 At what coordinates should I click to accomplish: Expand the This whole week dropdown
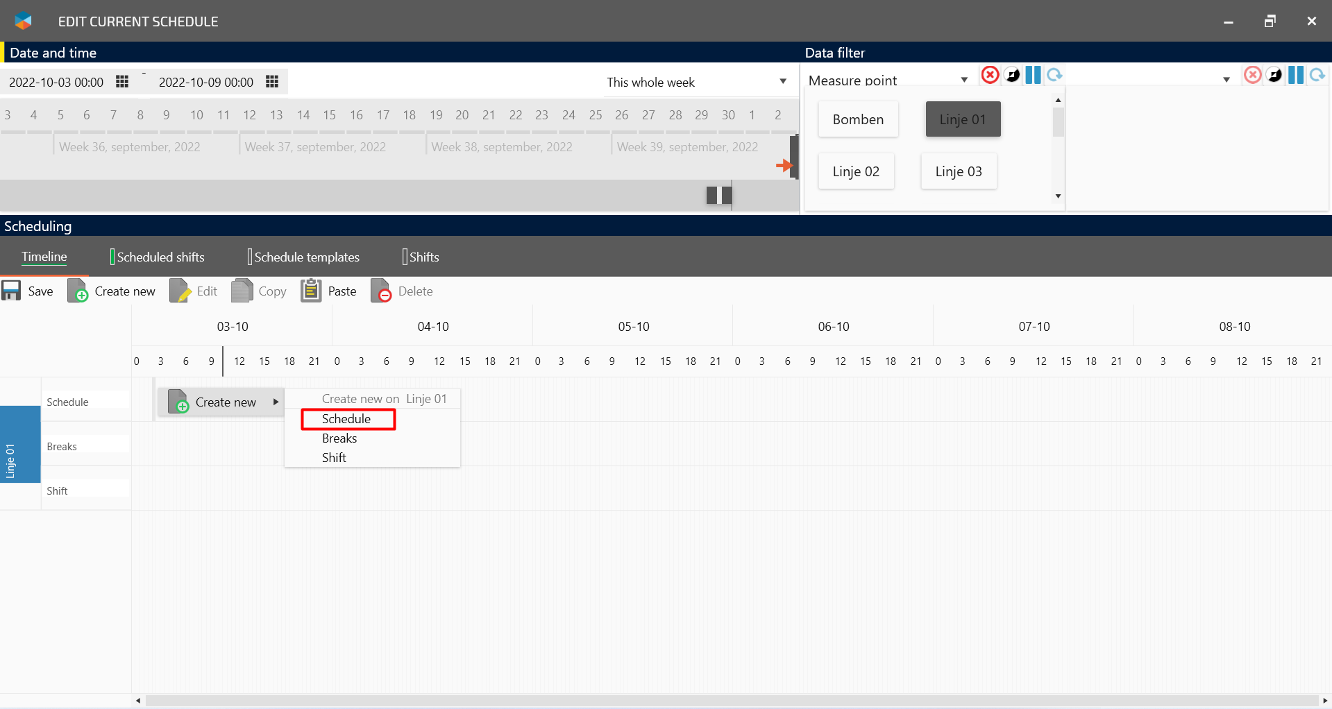783,82
